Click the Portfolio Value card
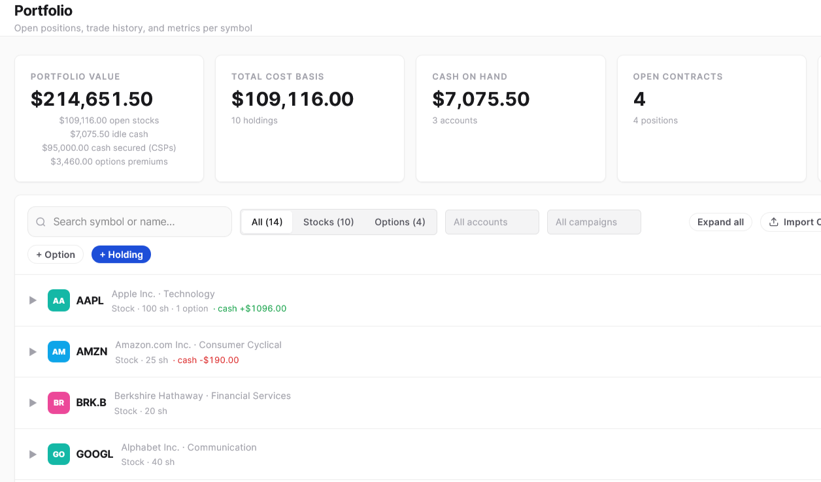821x482 pixels. click(109, 118)
